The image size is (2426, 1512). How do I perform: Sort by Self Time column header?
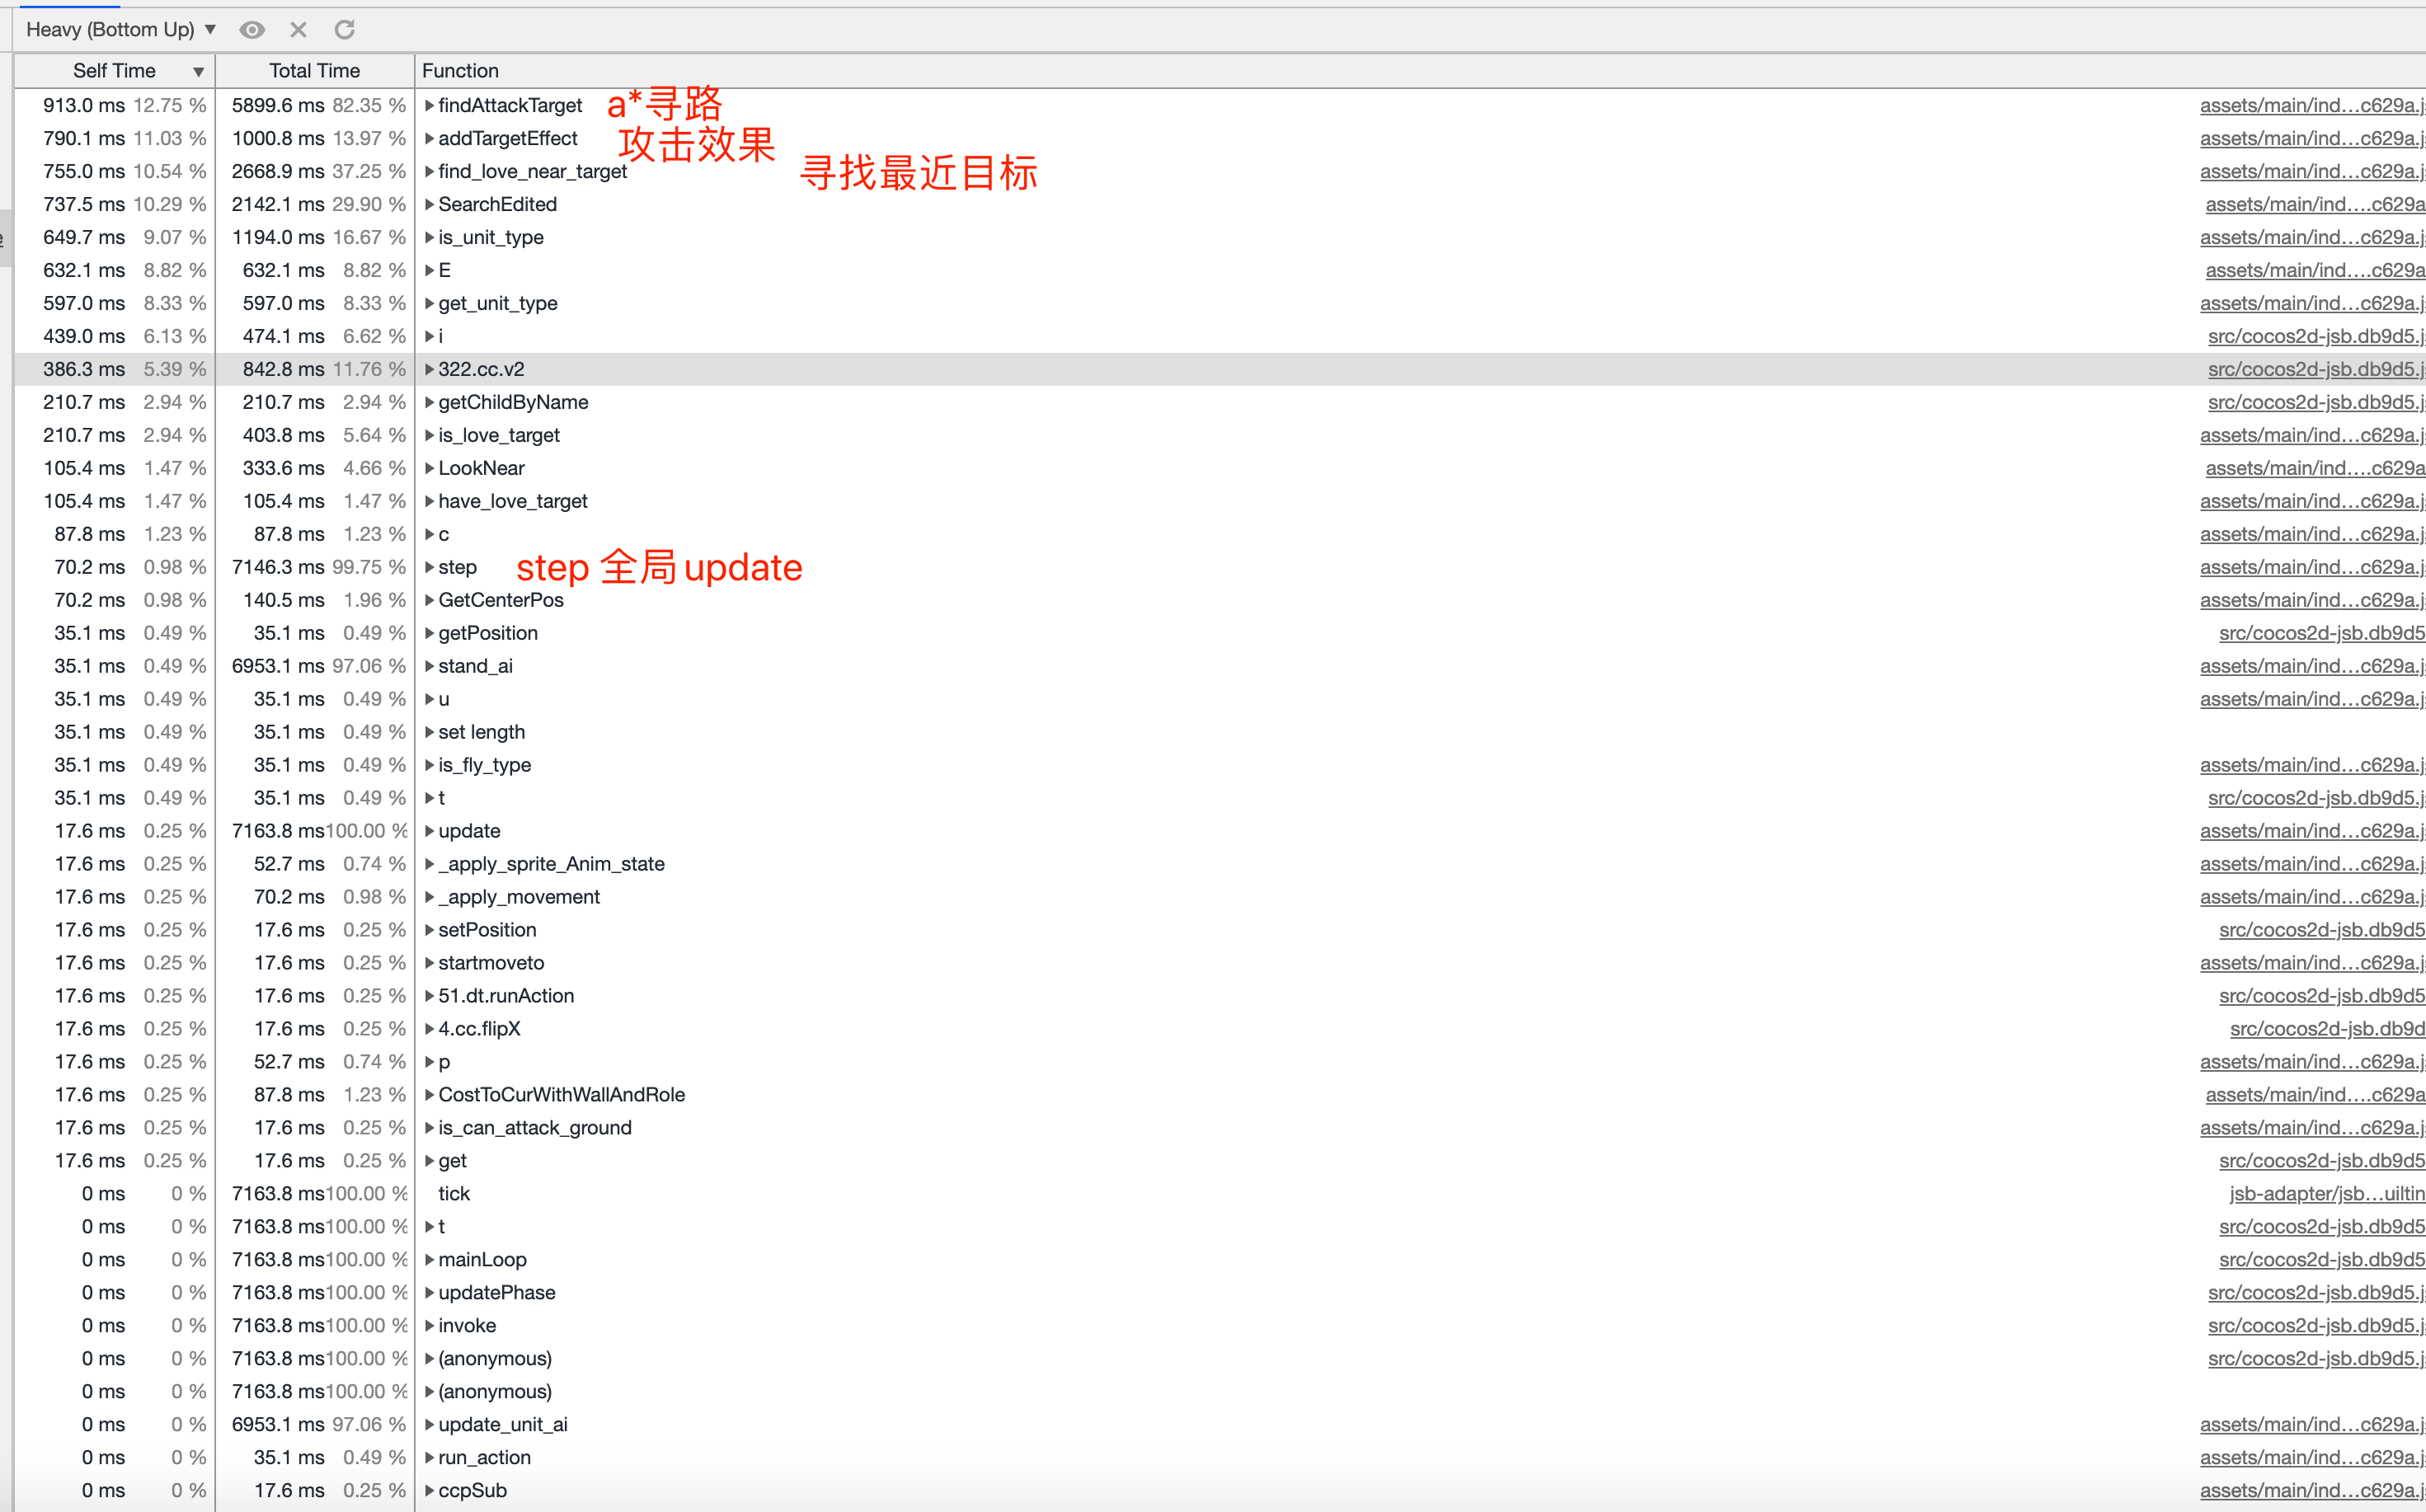(114, 71)
